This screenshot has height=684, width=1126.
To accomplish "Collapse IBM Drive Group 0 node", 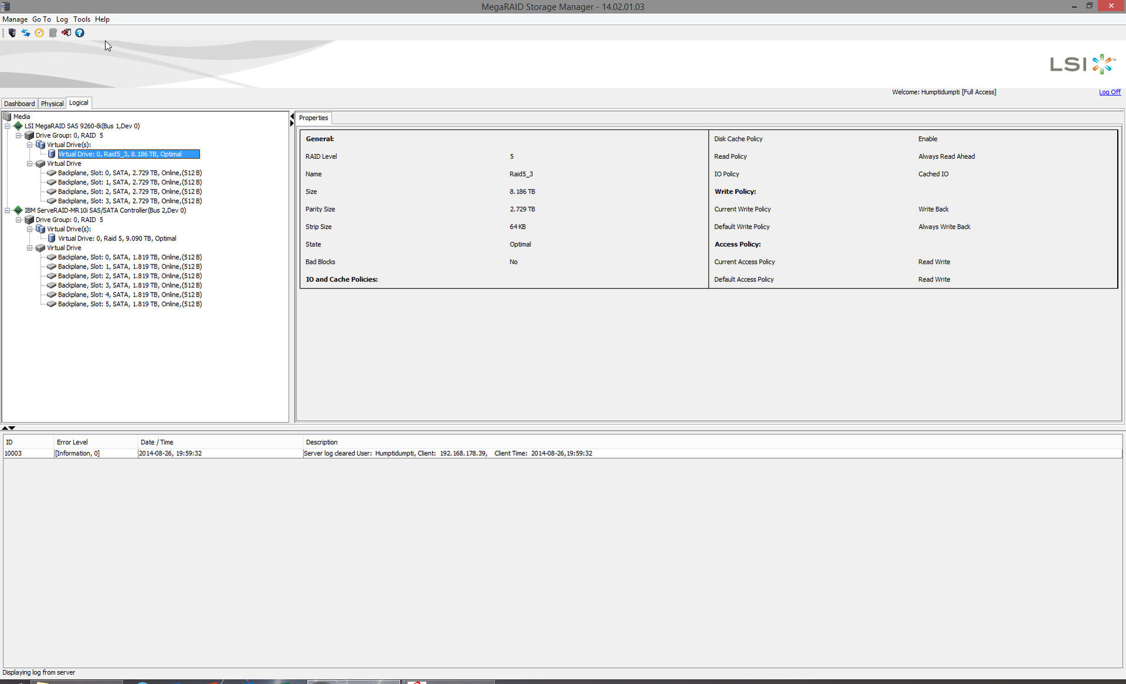I will coord(18,220).
